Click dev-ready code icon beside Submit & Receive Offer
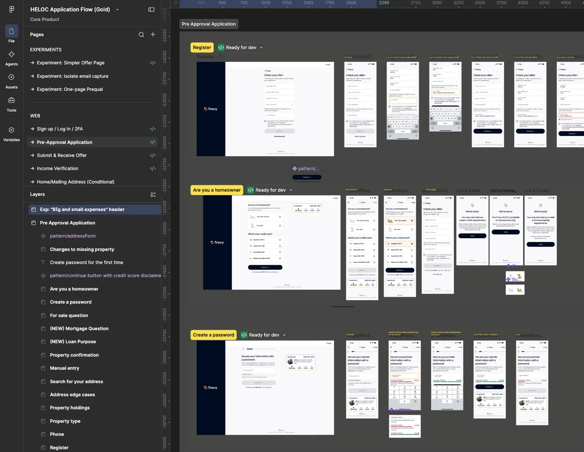Image resolution: width=584 pixels, height=452 pixels. 153,155
